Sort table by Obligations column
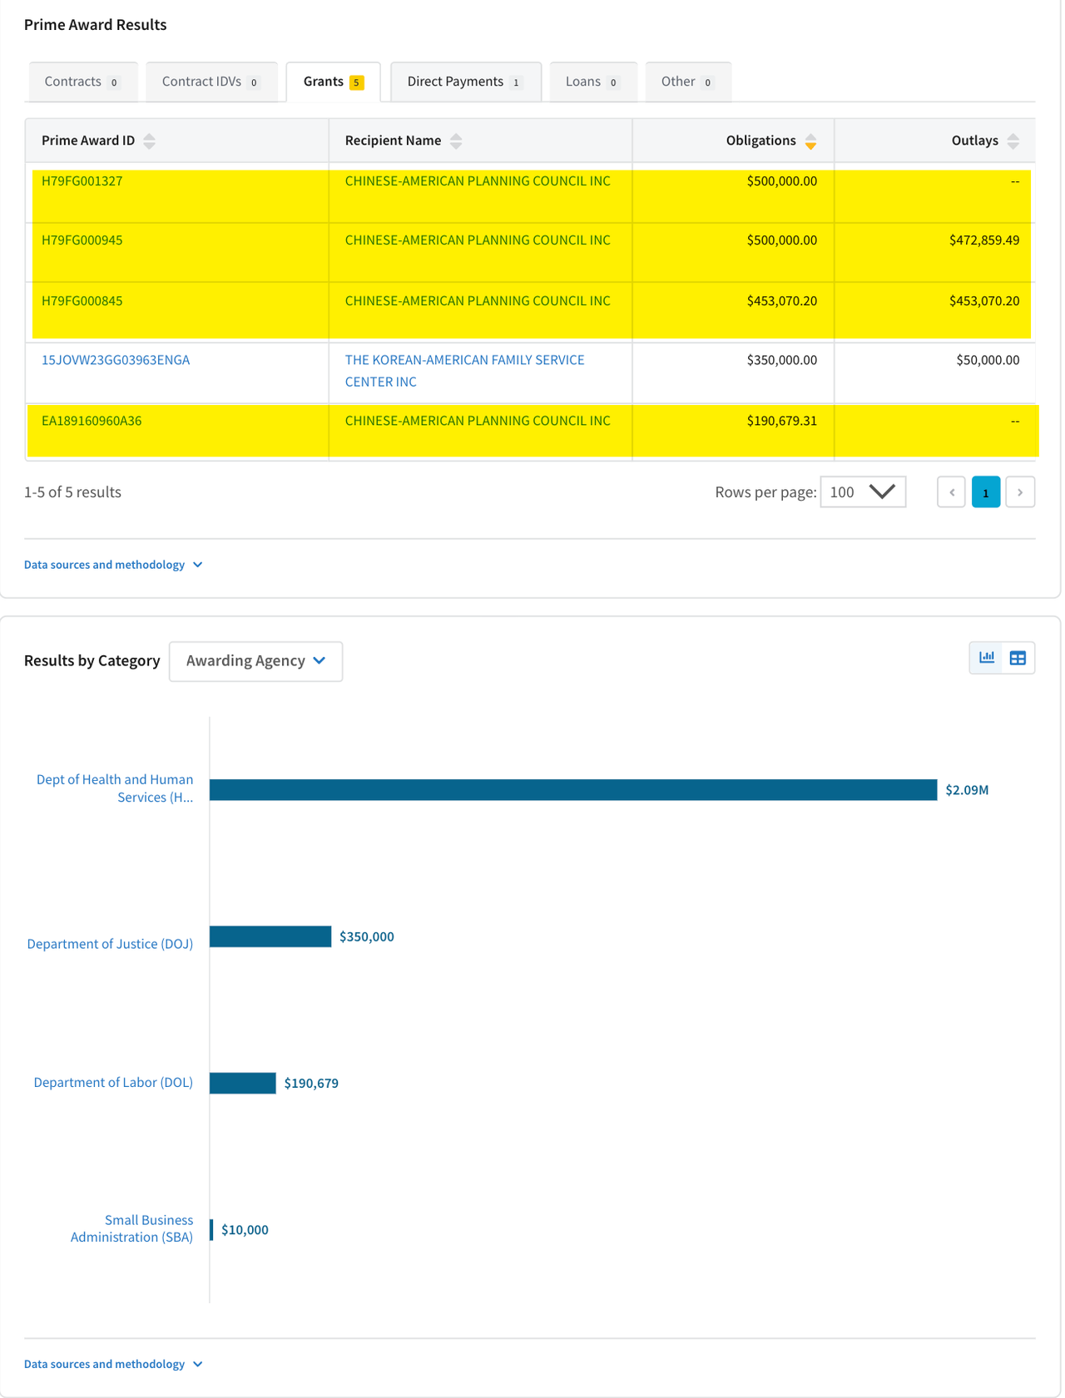1065x1398 pixels. click(x=810, y=141)
